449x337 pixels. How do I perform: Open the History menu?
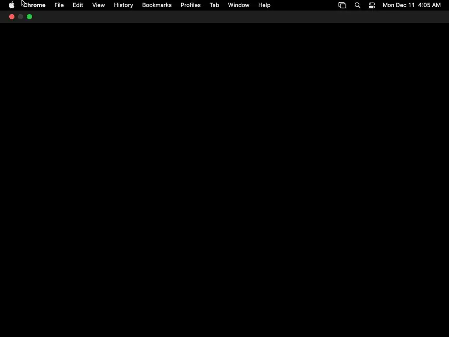[123, 5]
